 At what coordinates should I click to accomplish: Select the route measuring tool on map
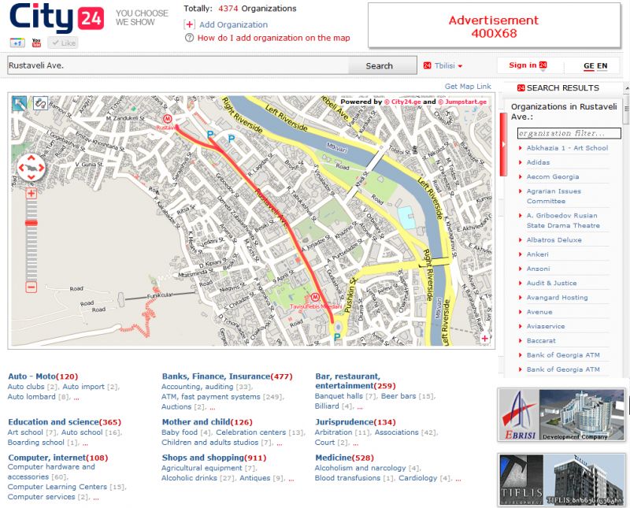pyautogui.click(x=39, y=103)
